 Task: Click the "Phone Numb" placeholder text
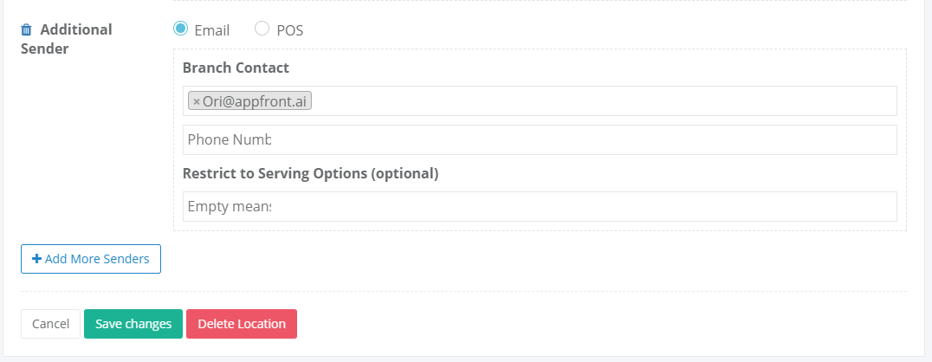tap(230, 139)
